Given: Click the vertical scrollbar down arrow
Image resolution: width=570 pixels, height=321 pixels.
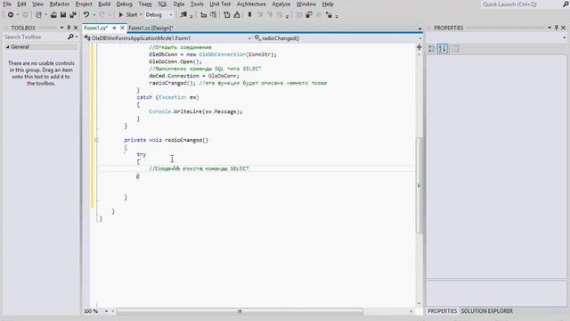Looking at the screenshot, I should click(x=419, y=303).
